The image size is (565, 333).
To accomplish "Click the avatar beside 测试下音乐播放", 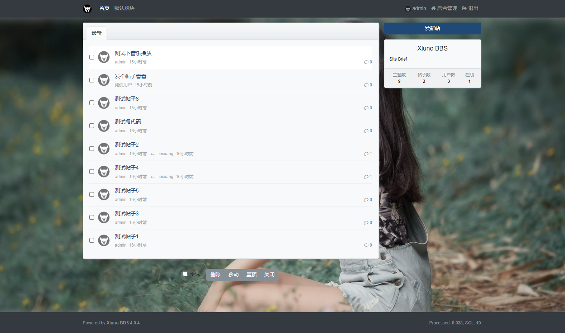I will (104, 57).
